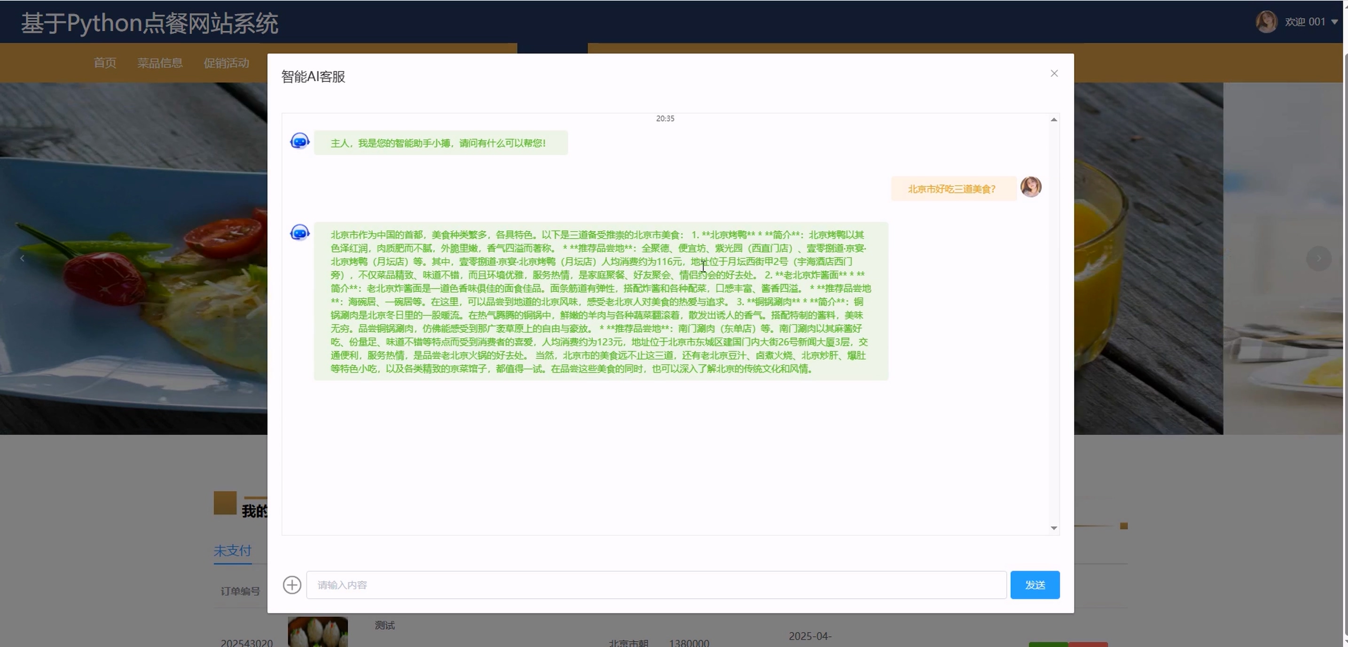
Task: Click the 基于Python点餐网站系统 site title
Action: [149, 23]
